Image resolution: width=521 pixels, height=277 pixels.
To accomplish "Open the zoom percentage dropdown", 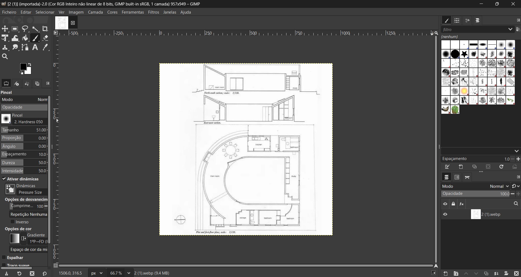I will (x=129, y=273).
